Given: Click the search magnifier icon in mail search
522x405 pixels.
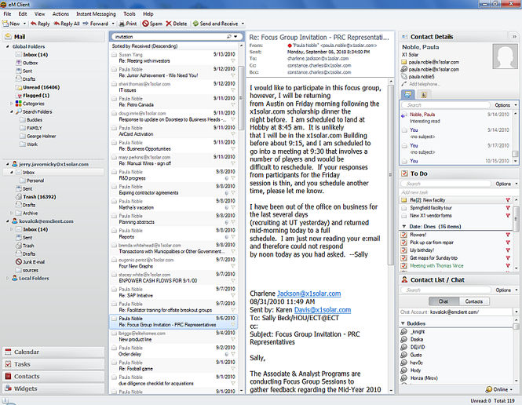Looking at the screenshot, I should click(229, 37).
